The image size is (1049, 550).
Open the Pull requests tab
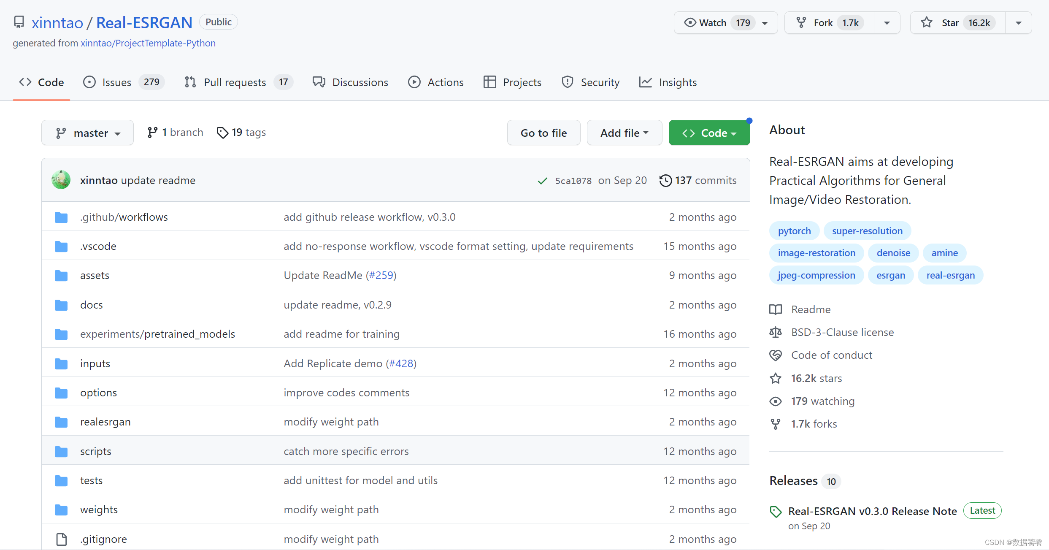[x=235, y=82]
